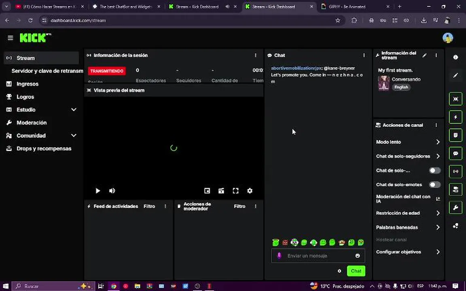
Task: Toggle stream info wrench icon in rail
Action: 455,208
